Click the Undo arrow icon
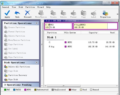 [x=17, y=13]
